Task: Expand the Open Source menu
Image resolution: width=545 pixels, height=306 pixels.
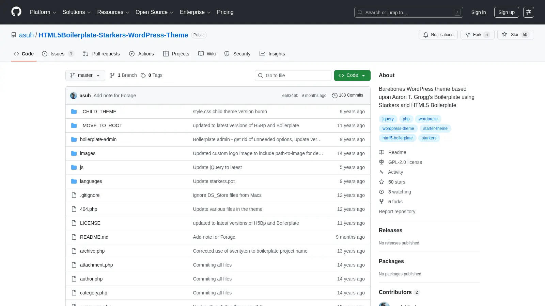Action: 155,12
